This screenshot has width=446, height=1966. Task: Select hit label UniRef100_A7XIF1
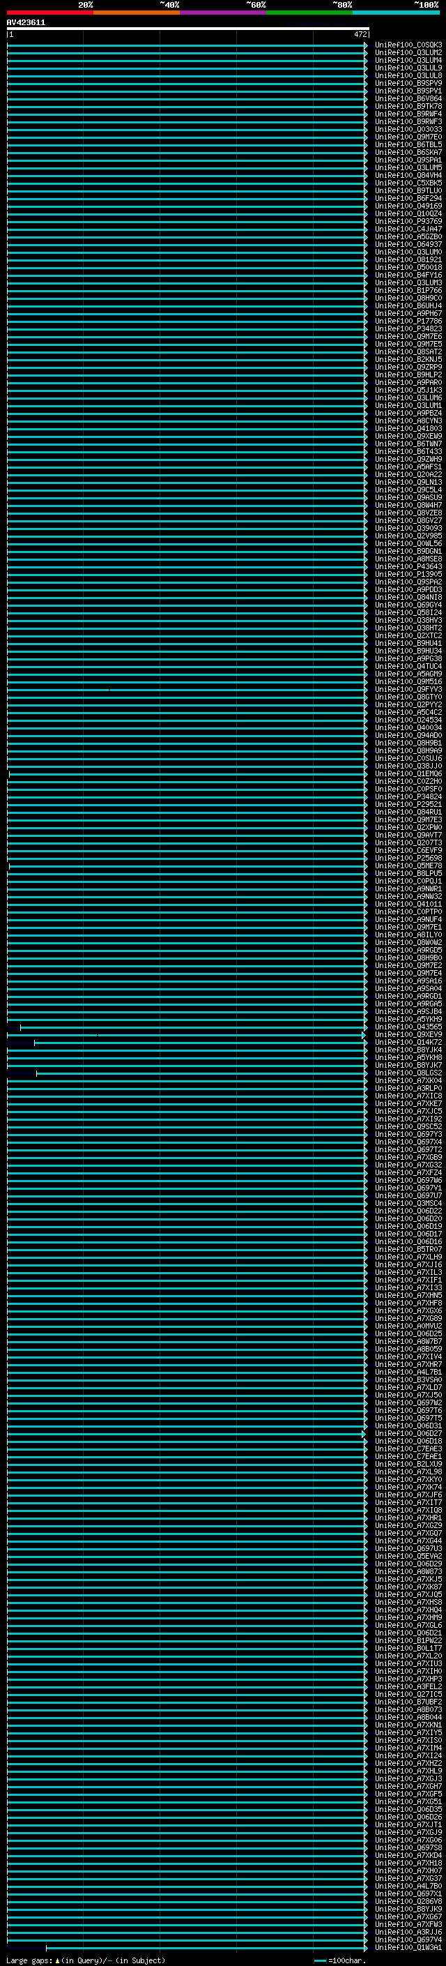(x=408, y=1280)
